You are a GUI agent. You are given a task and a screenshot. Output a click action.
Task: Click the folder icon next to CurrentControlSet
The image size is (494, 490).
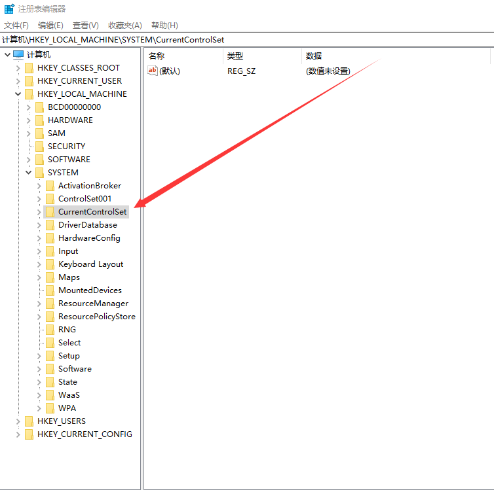pyautogui.click(x=50, y=212)
